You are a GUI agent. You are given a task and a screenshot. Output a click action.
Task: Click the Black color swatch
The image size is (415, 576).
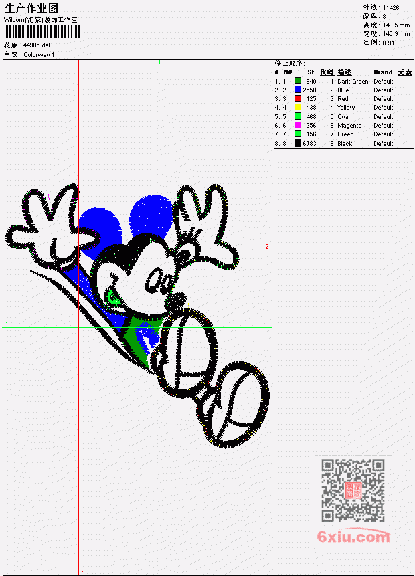298,143
